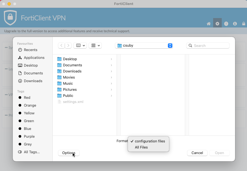Select Documents in the Favourites sidebar
The height and width of the screenshot is (171, 247).
[x=31, y=73]
